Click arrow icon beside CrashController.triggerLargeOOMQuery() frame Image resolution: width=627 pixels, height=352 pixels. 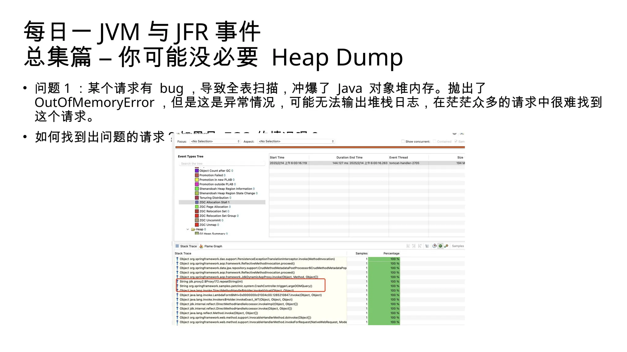point(177,286)
